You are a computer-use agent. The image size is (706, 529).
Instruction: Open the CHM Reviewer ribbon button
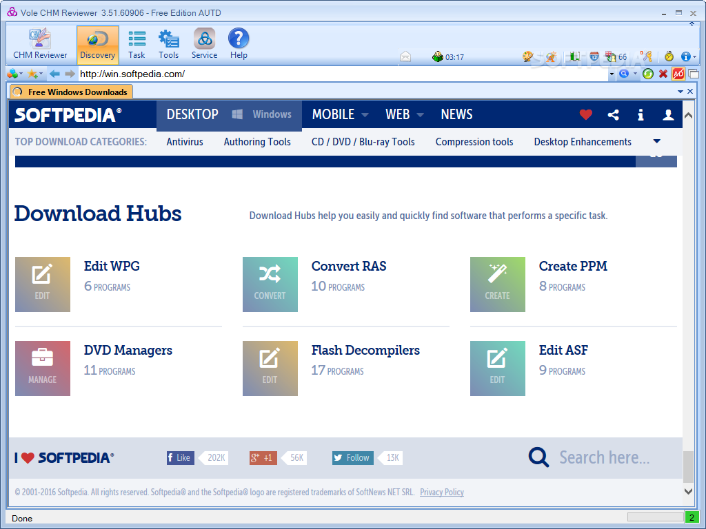coord(40,44)
